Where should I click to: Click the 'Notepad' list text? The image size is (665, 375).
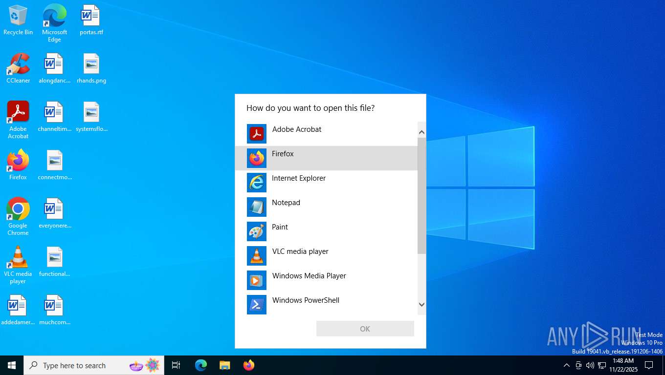[286, 203]
